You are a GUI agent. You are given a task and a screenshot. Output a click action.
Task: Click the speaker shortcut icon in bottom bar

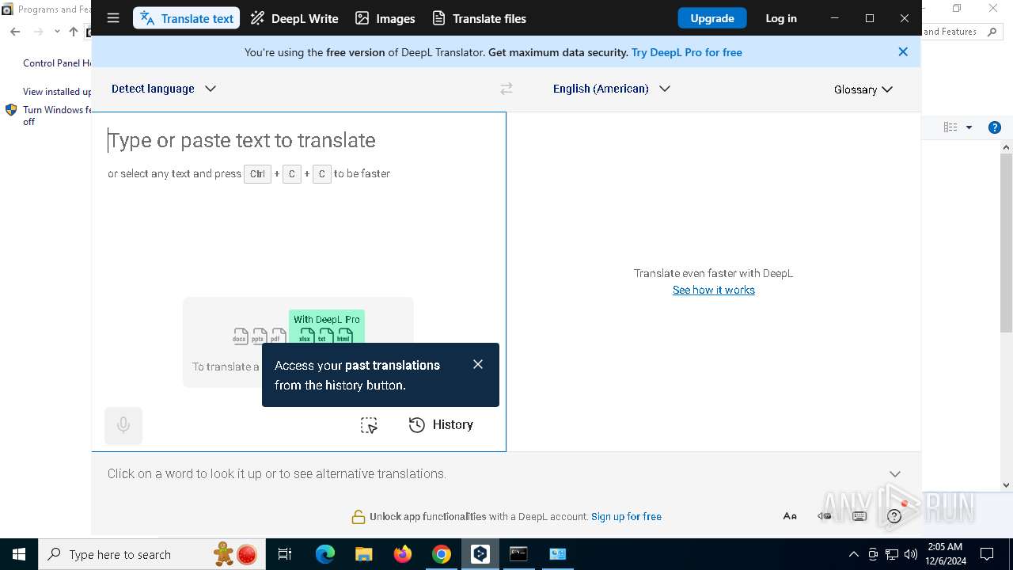(x=825, y=516)
